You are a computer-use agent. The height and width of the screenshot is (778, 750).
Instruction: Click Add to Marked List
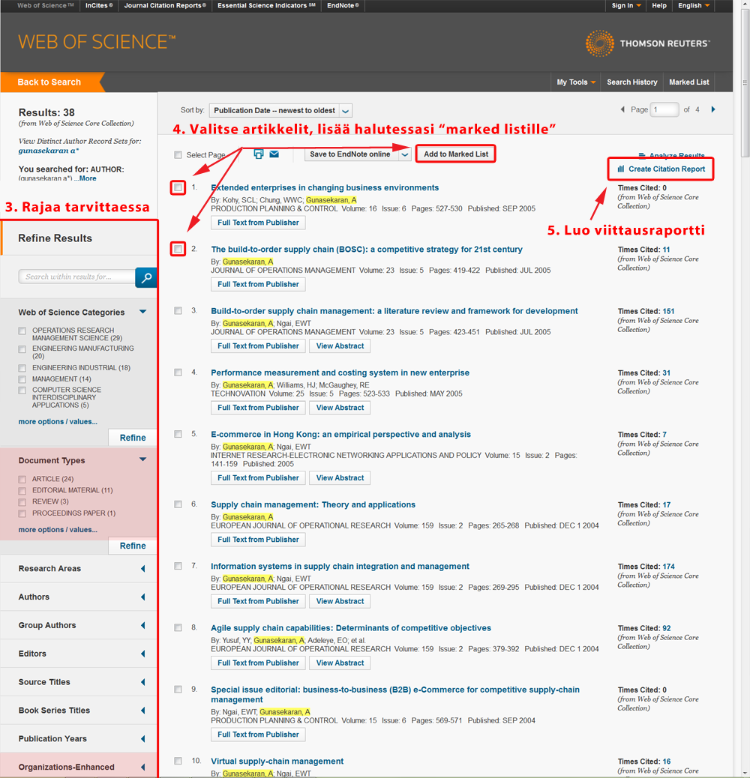[x=456, y=154]
